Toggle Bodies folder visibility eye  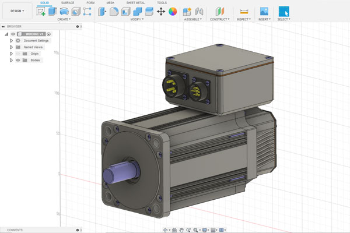point(18,60)
